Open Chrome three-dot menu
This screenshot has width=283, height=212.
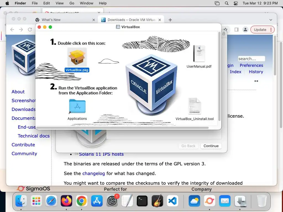271,30
